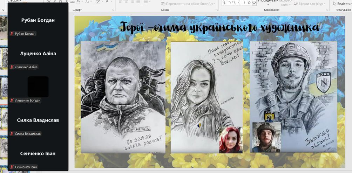This screenshot has height=173, width=352.
Task: Click muted mic icon for Сенченко Іван
Action: tap(12, 167)
